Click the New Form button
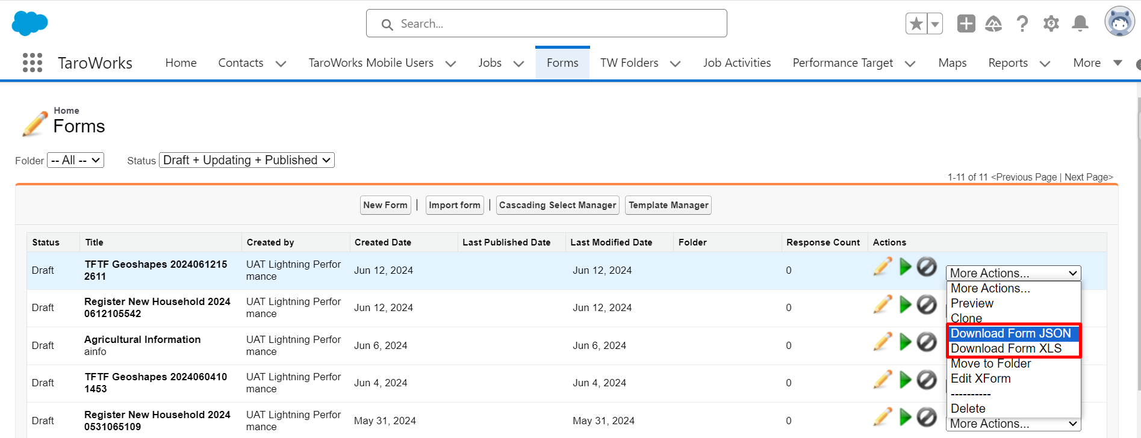This screenshot has height=438, width=1141. (385, 205)
